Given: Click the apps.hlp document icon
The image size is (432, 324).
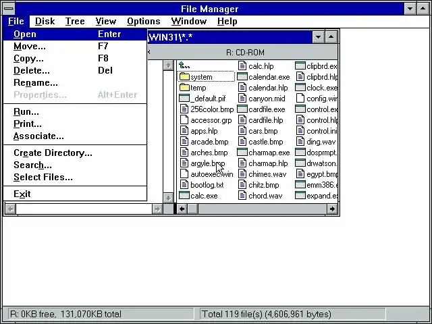Looking at the screenshot, I should click(x=184, y=130).
